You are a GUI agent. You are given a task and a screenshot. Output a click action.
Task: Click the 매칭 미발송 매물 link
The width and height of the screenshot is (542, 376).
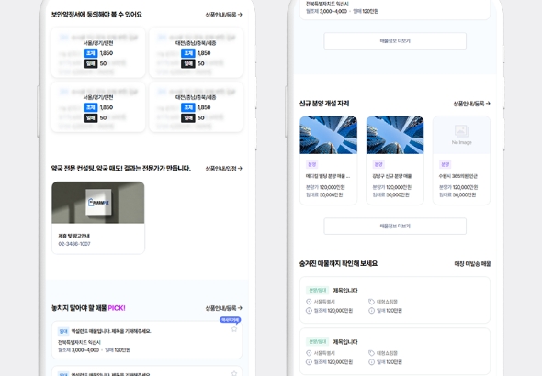click(472, 264)
